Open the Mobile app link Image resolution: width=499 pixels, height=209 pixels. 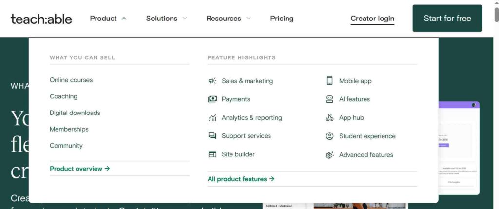point(355,81)
